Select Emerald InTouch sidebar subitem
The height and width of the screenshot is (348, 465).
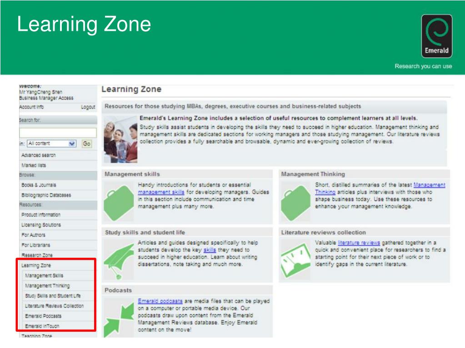pyautogui.click(x=42, y=326)
